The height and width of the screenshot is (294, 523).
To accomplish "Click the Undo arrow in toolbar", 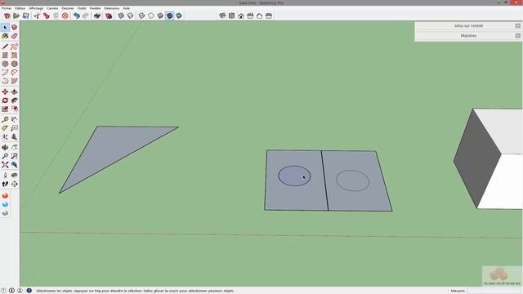I will (76, 16).
